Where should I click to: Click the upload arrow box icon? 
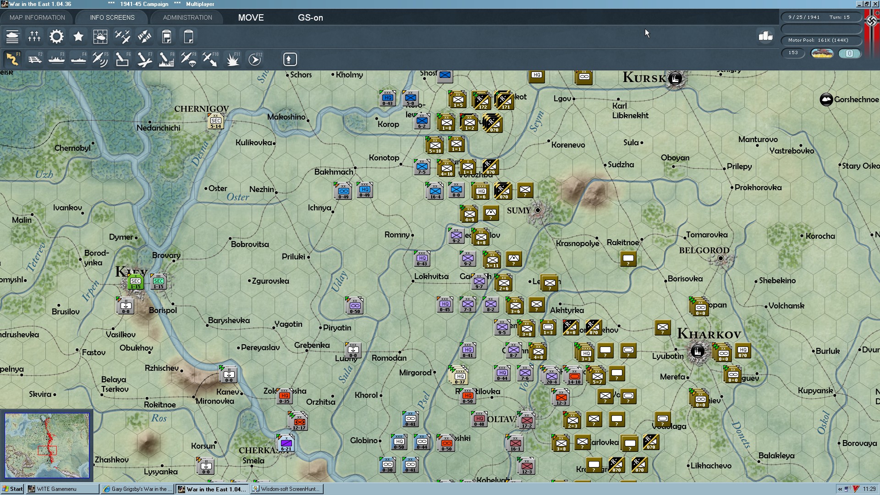click(x=290, y=60)
